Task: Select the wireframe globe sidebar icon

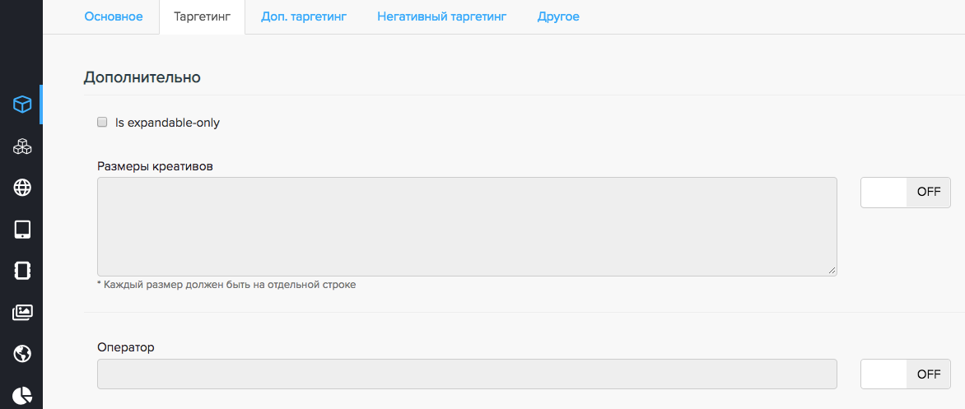Action: pyautogui.click(x=22, y=188)
